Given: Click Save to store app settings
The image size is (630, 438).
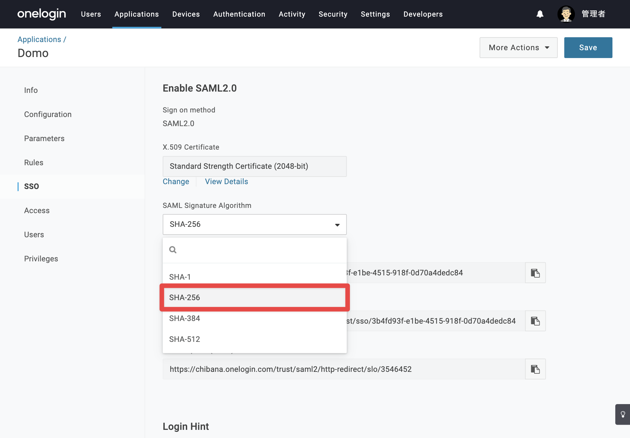Looking at the screenshot, I should pos(588,48).
